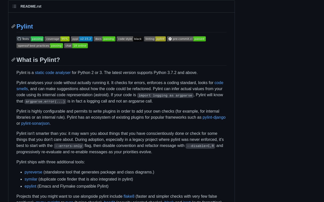
Task: Open the coverage 95% badge
Action: tap(57, 39)
